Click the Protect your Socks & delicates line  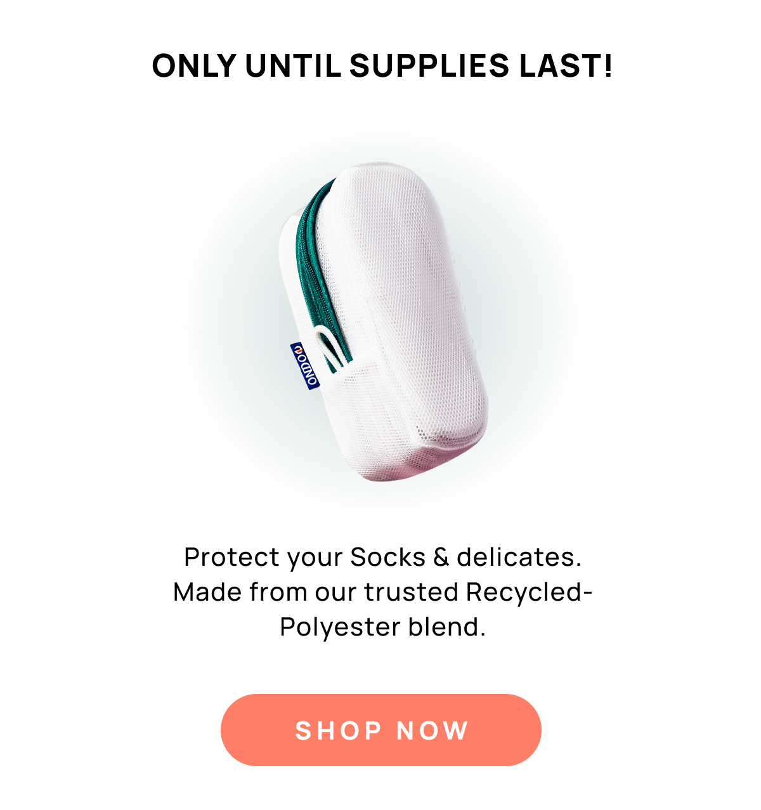(382, 558)
